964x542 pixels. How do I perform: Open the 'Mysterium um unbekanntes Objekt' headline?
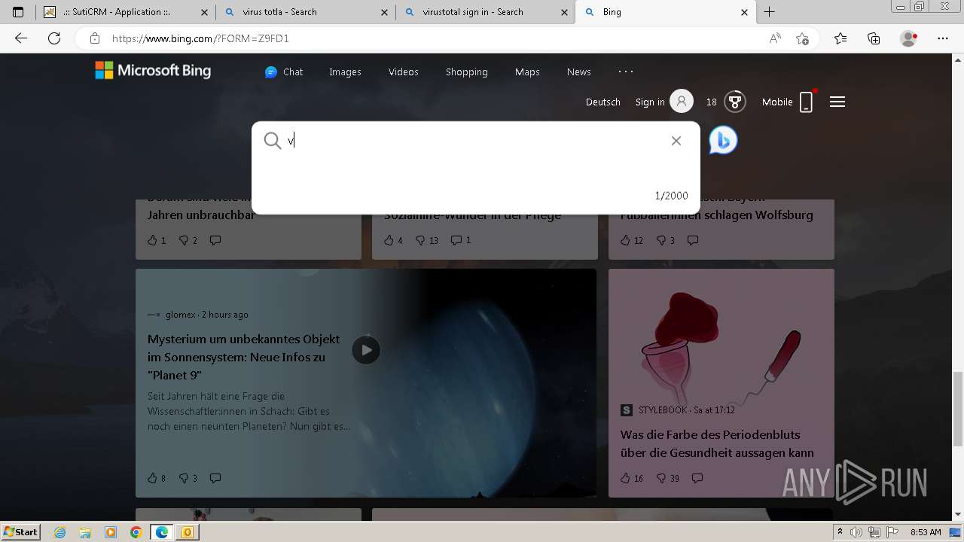point(244,357)
